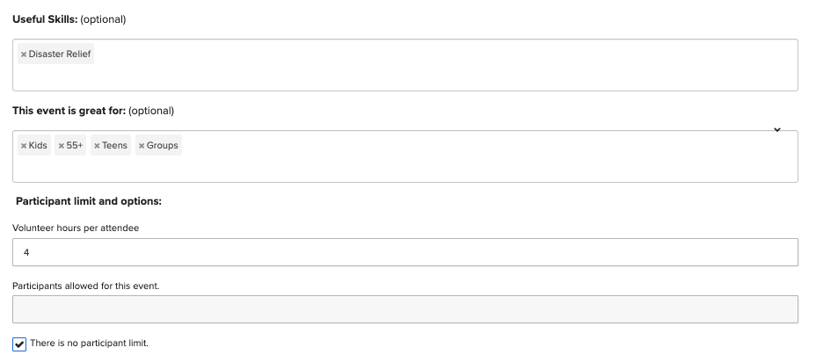Image resolution: width=816 pixels, height=362 pixels.
Task: Remove the Teens tag
Action: click(97, 146)
